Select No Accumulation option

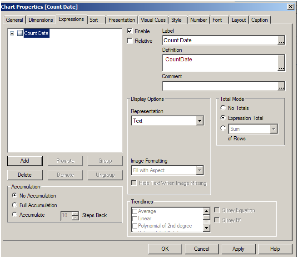click(15, 195)
